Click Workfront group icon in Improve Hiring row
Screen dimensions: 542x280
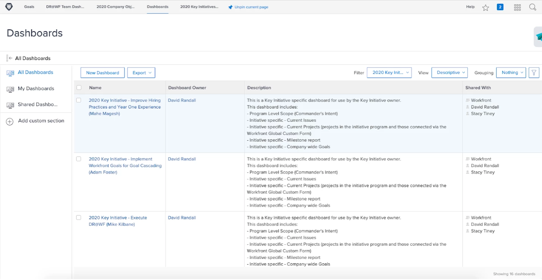point(468,100)
